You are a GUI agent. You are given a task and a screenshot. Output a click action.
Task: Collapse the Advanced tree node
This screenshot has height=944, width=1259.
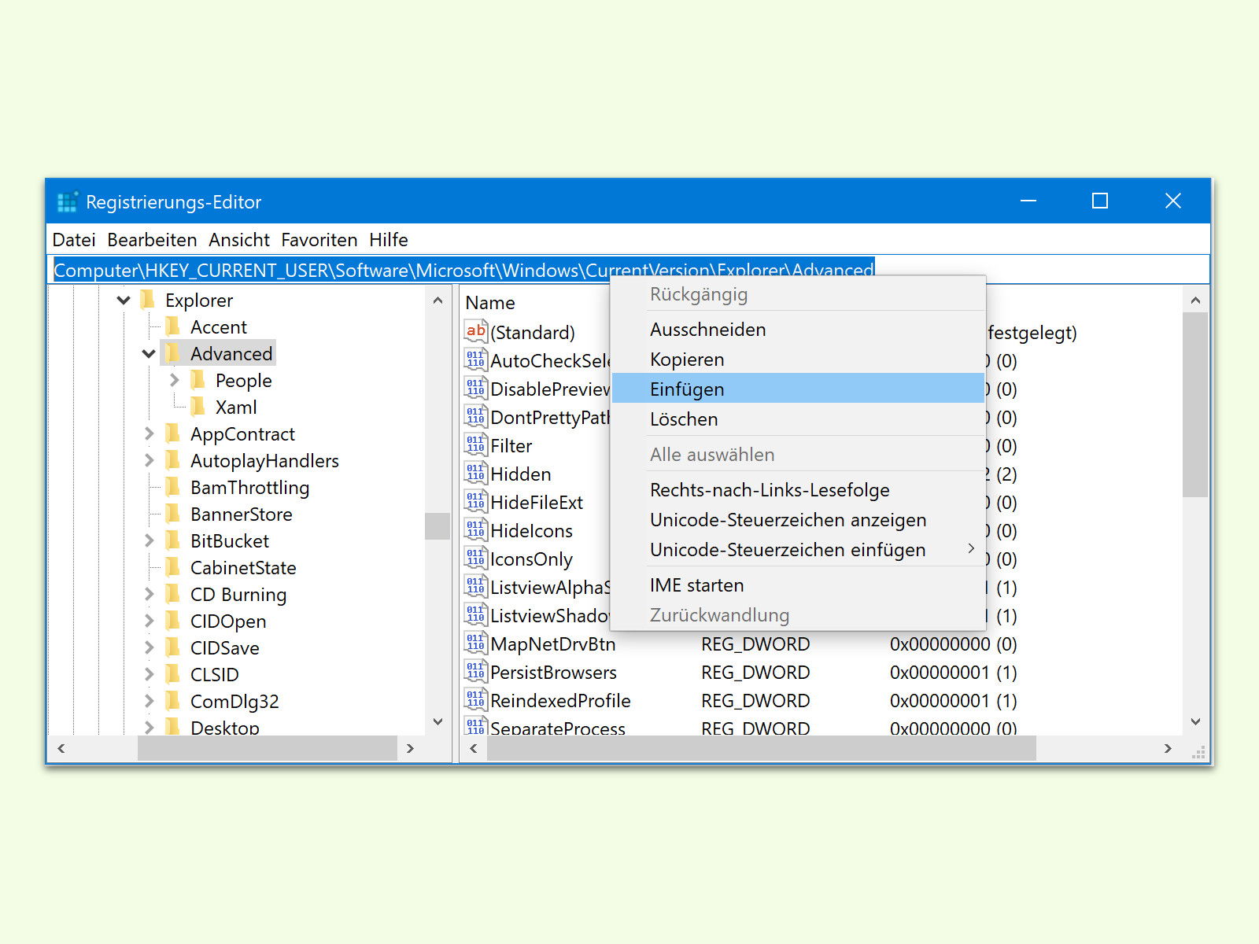coord(149,354)
